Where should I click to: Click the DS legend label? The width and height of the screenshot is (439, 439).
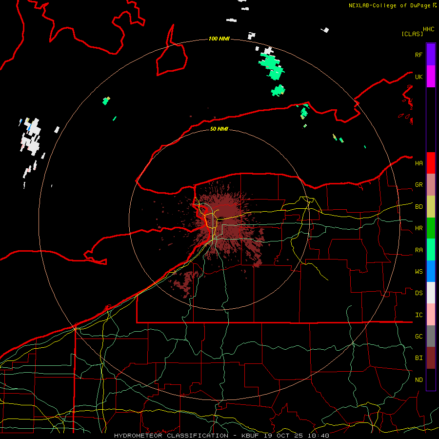419,293
